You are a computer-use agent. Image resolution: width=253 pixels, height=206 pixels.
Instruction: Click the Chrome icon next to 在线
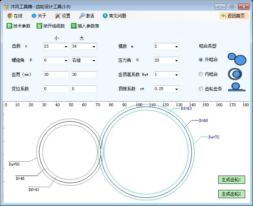click(x=10, y=16)
